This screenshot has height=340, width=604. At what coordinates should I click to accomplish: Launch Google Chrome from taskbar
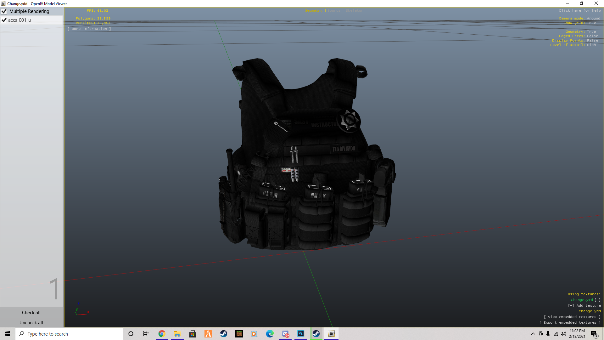[x=162, y=334]
